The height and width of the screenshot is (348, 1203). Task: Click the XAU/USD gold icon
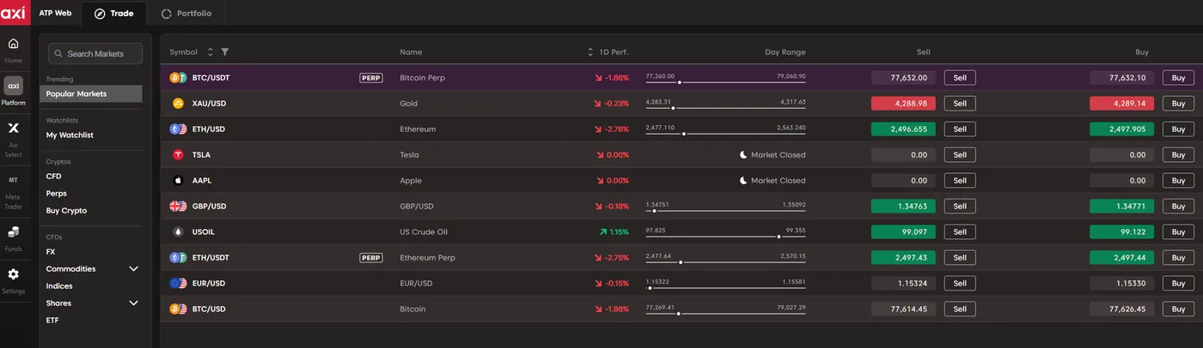pyautogui.click(x=178, y=103)
